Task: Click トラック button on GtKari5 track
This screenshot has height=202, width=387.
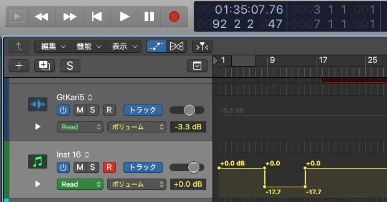Action: click(143, 110)
